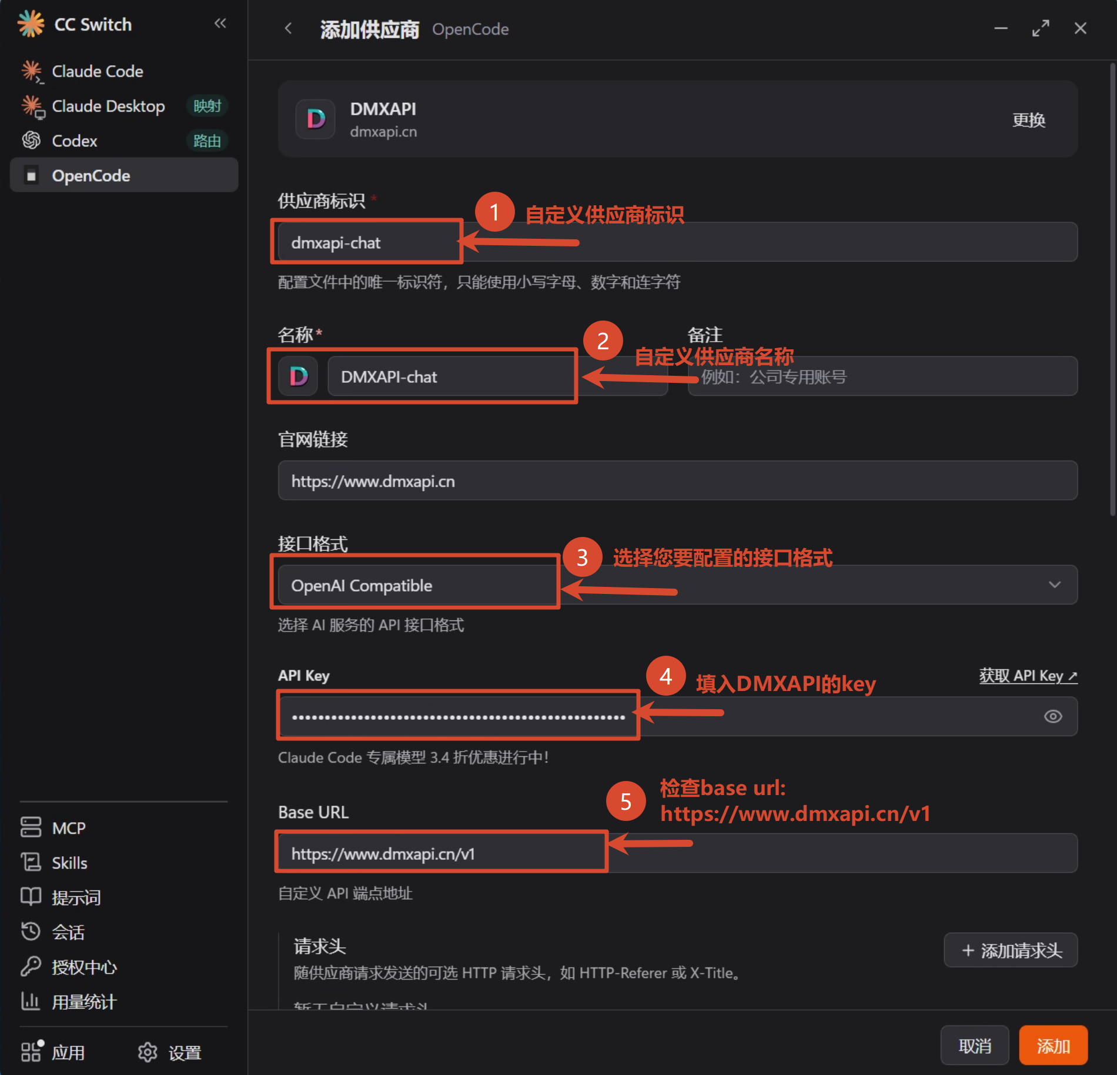Screen dimensions: 1117x1075
Task: Click the DMXAPI logo in provider card
Action: point(316,119)
